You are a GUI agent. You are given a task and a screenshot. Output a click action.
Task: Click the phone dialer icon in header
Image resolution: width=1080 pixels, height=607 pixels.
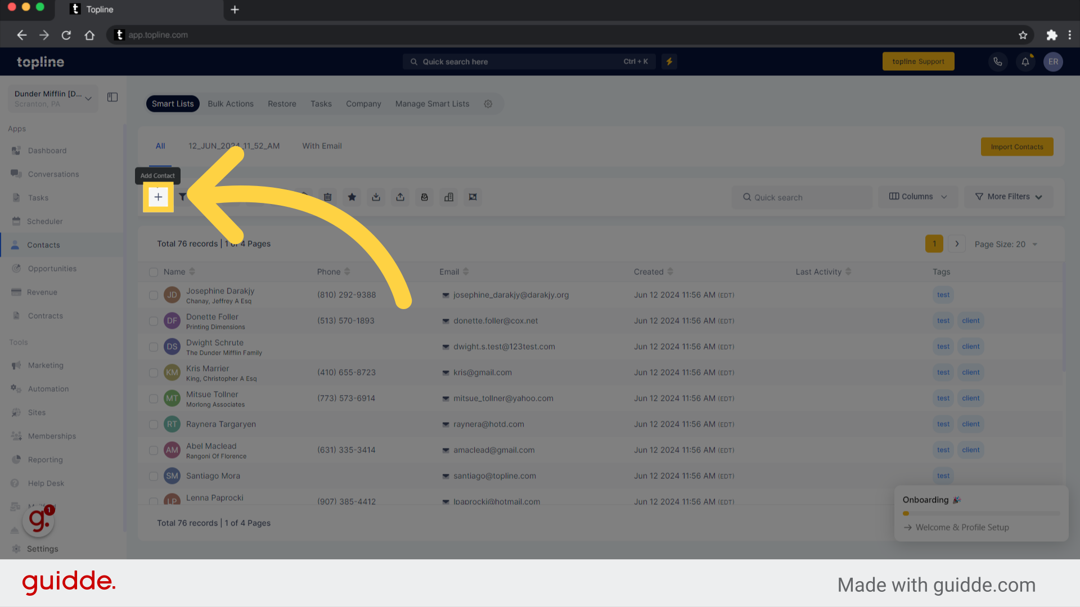997,62
